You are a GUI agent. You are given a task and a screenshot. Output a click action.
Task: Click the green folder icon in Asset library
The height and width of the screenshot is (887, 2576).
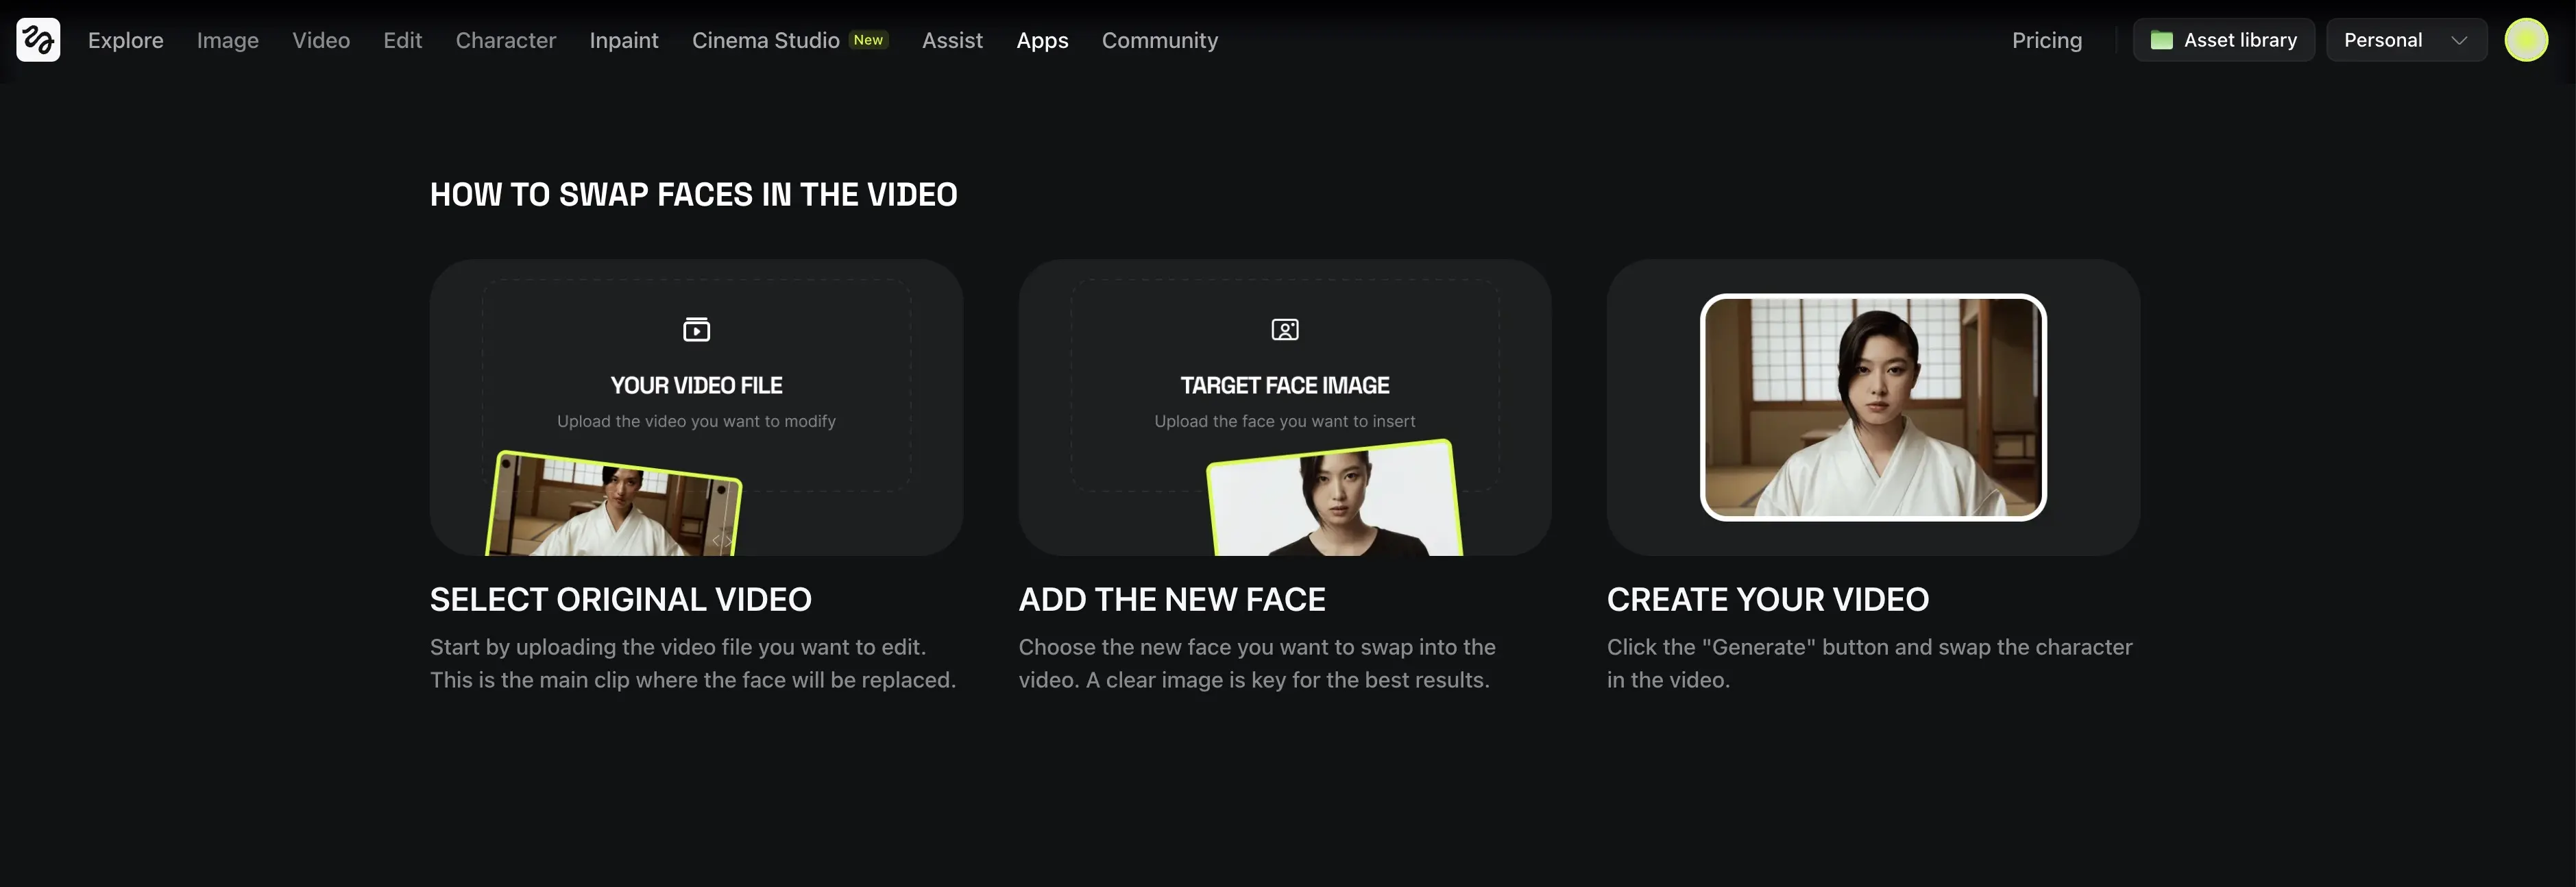[x=2161, y=40]
